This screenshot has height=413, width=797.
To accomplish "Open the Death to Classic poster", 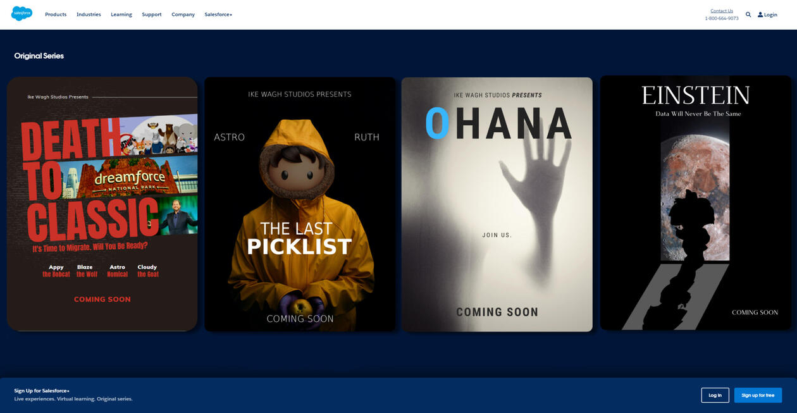I will pyautogui.click(x=102, y=204).
